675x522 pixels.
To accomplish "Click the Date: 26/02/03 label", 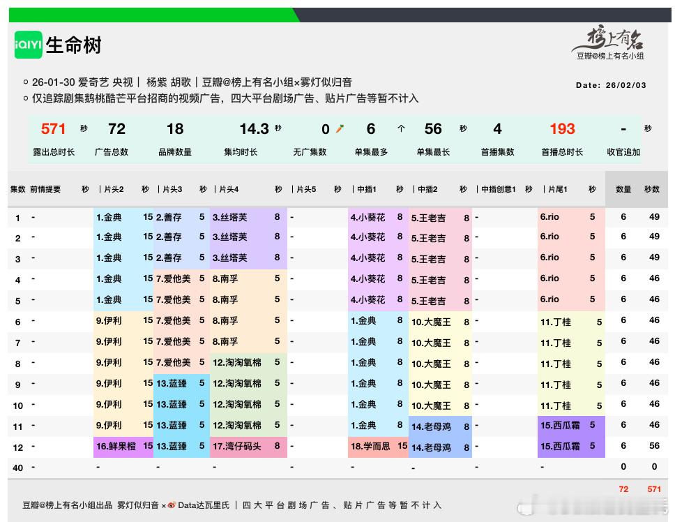I will click(x=611, y=85).
